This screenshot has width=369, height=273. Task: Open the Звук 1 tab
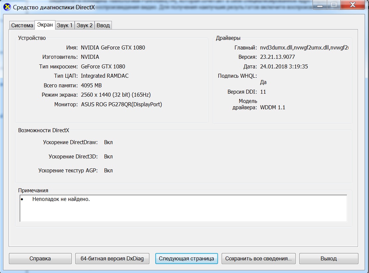point(65,25)
